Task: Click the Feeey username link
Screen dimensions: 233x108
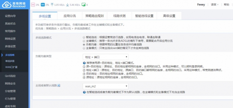Action: tap(201, 5)
